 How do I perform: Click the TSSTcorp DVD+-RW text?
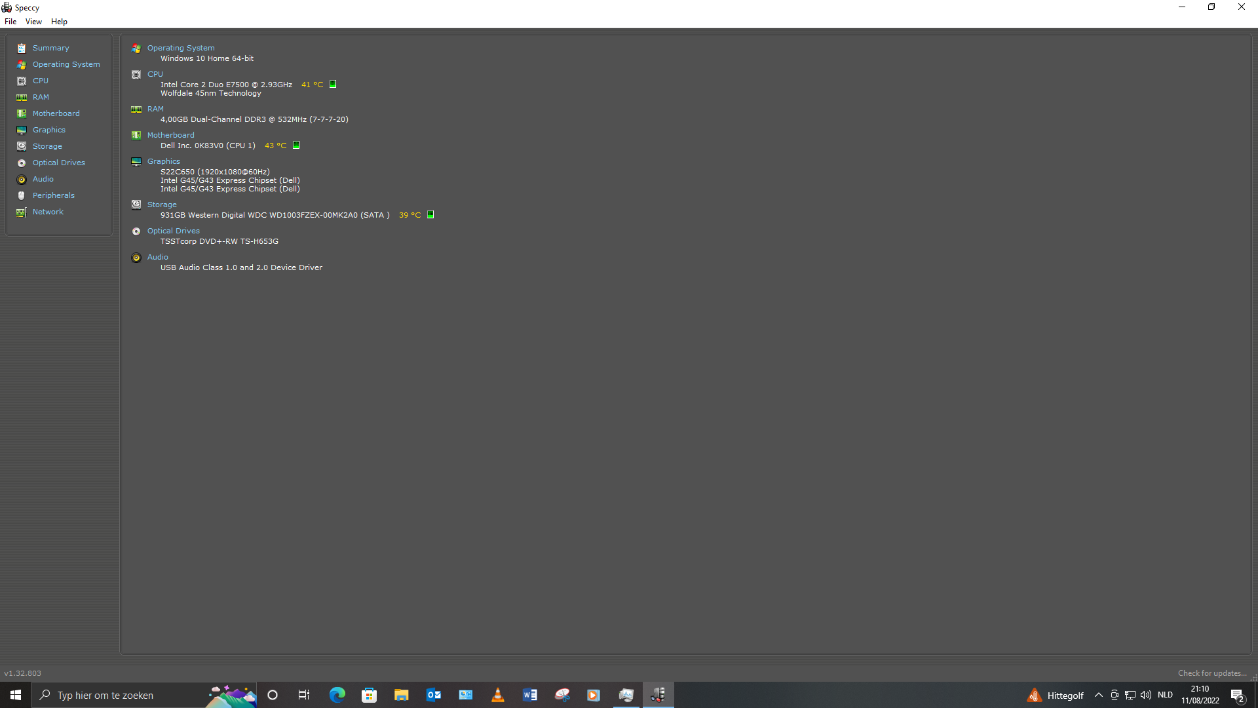point(219,241)
